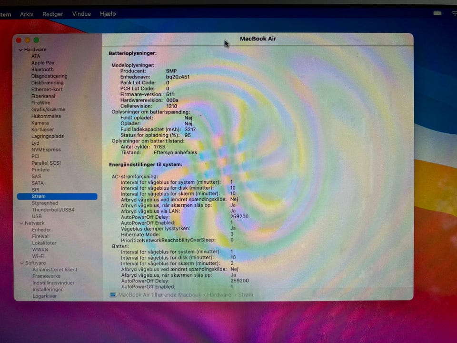This screenshot has height=343, width=457.
Task: Select Ethernet-kort in the sidebar
Action: [47, 90]
